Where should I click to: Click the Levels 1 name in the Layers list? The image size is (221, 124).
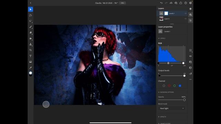(172, 13)
